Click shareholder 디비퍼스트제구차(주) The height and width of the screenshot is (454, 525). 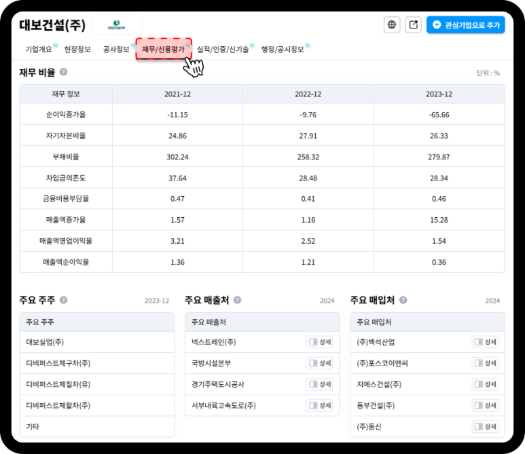(x=58, y=363)
